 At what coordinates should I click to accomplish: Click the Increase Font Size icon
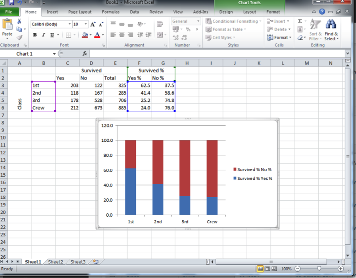click(x=92, y=24)
